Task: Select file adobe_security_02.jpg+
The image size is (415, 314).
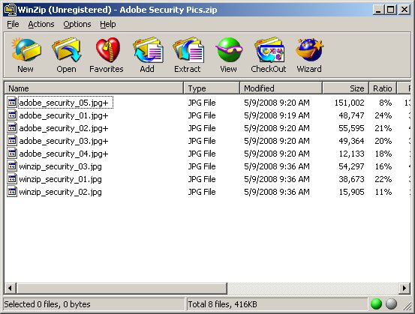Action: coord(64,128)
